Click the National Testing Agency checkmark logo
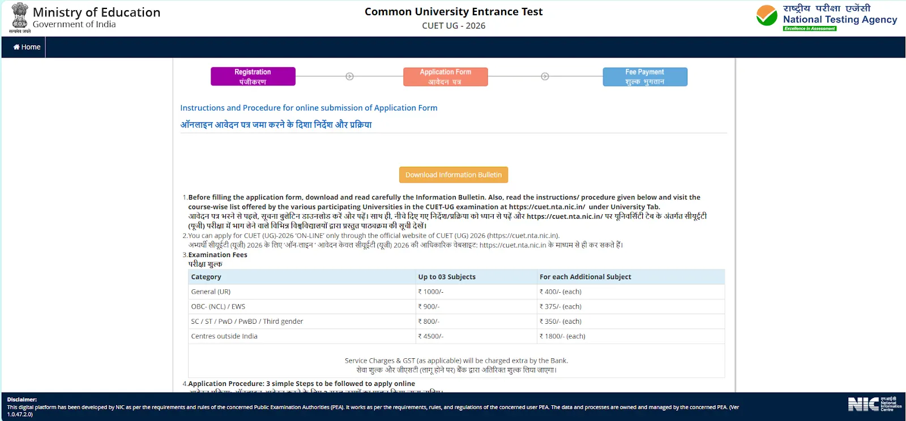The height and width of the screenshot is (421, 906). [x=767, y=16]
